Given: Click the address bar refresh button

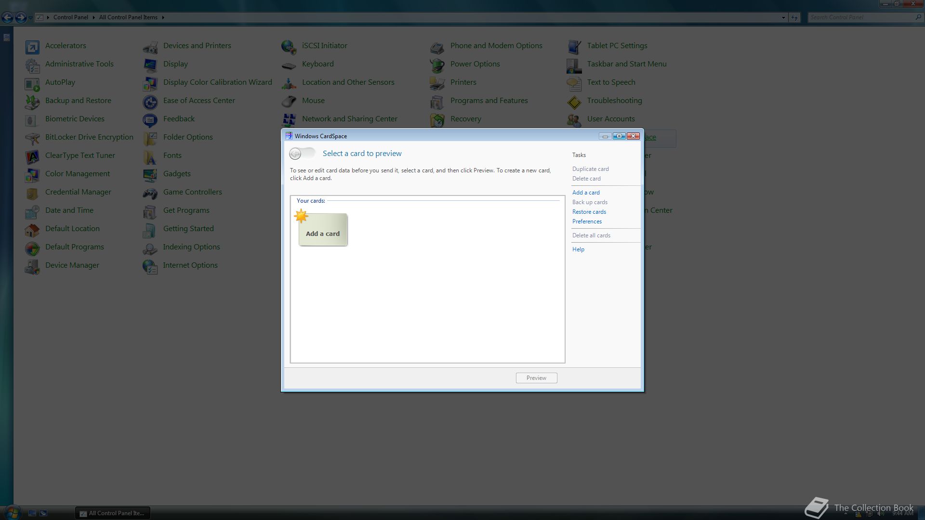Looking at the screenshot, I should 794,17.
